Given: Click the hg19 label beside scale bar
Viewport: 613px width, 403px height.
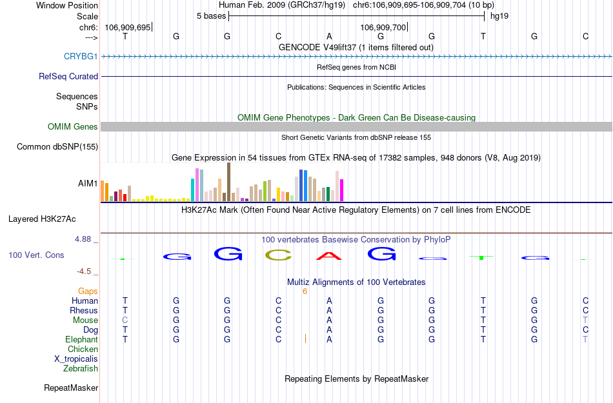Looking at the screenshot, I should tap(499, 16).
